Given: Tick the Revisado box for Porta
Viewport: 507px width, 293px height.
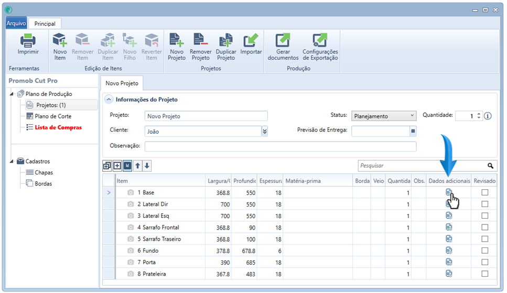Looking at the screenshot, I should [484, 262].
